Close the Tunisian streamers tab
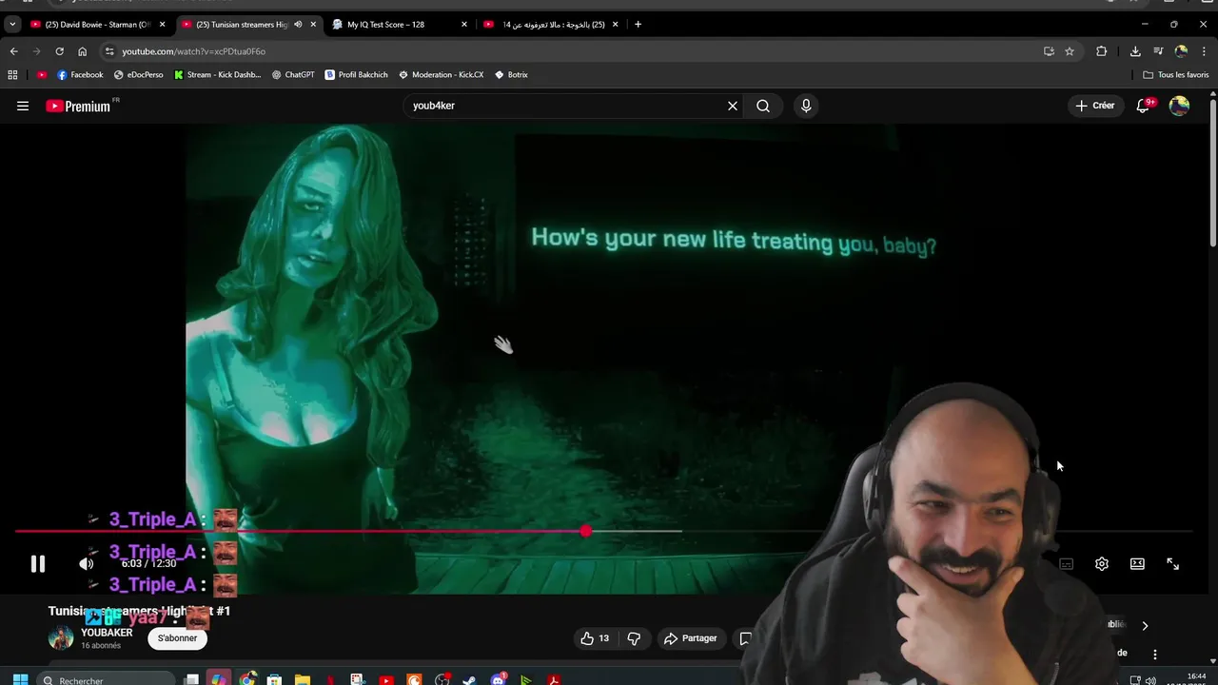The image size is (1218, 685). 313,24
